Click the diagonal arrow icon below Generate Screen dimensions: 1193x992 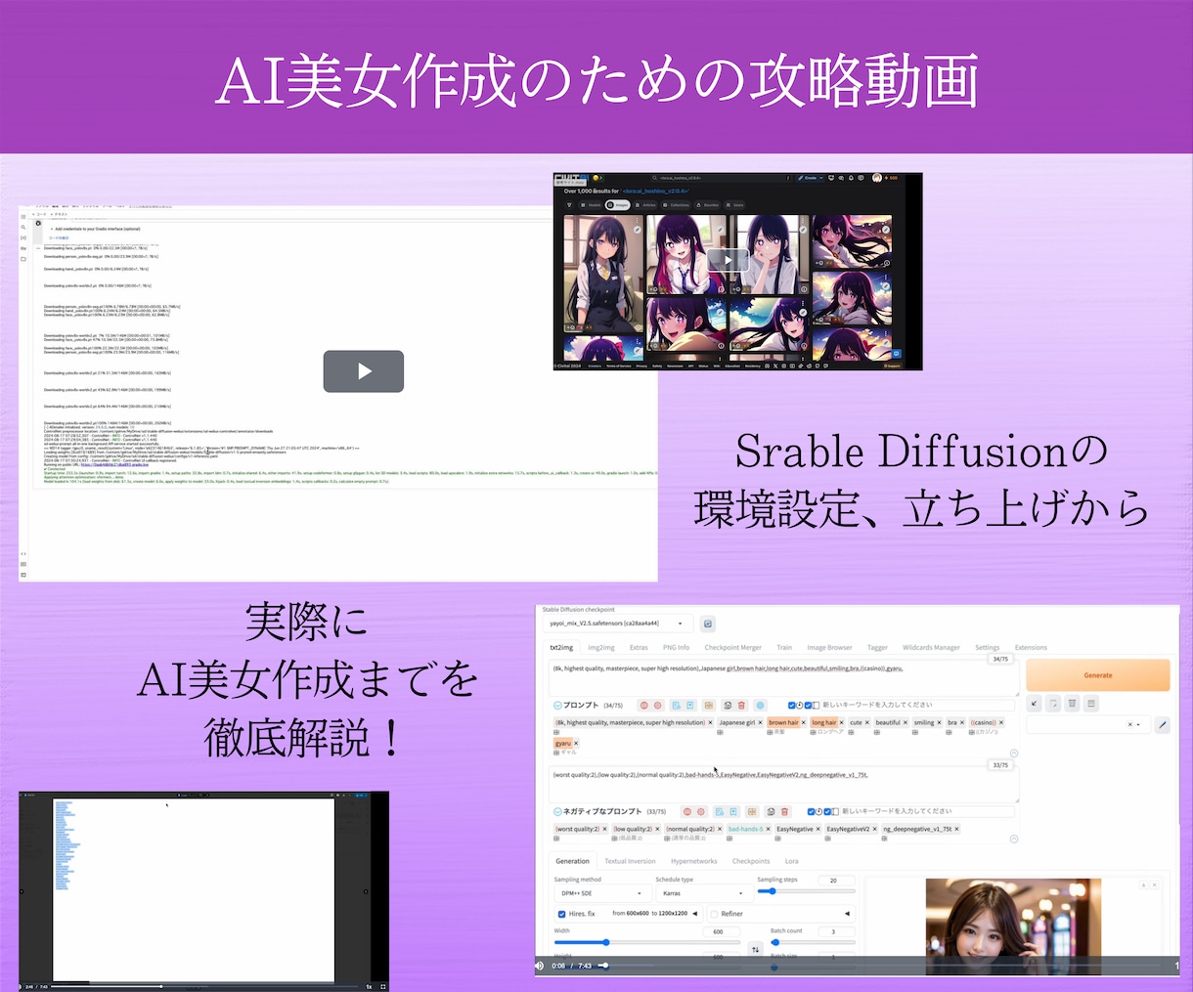point(1035,703)
